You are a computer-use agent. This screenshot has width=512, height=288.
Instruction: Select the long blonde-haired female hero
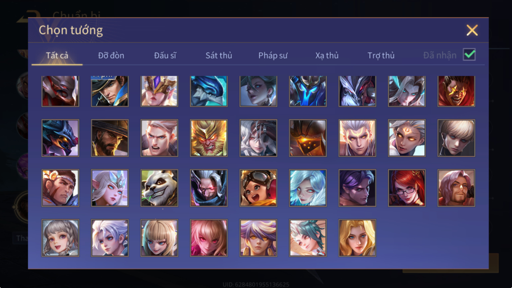[357, 238]
